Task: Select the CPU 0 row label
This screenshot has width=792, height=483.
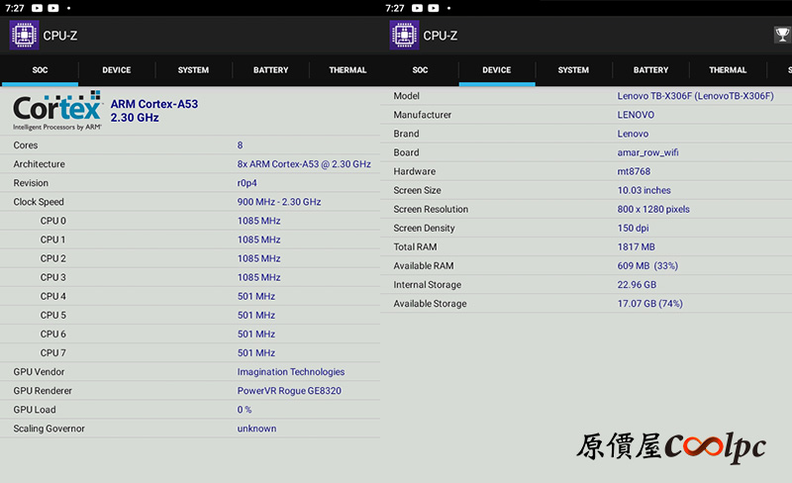Action: [x=53, y=221]
